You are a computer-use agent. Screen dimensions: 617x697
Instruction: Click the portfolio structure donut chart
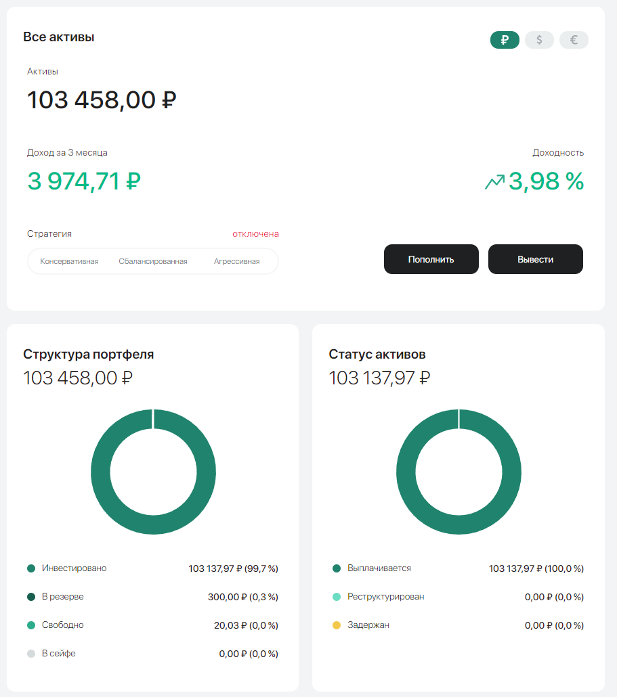coord(153,472)
